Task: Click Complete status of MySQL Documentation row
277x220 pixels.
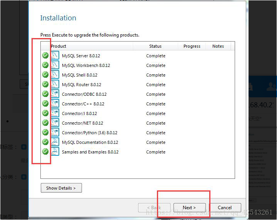Action: [x=156, y=142]
